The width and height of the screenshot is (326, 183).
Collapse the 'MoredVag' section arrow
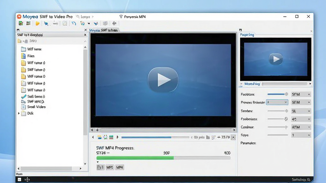coord(241,84)
